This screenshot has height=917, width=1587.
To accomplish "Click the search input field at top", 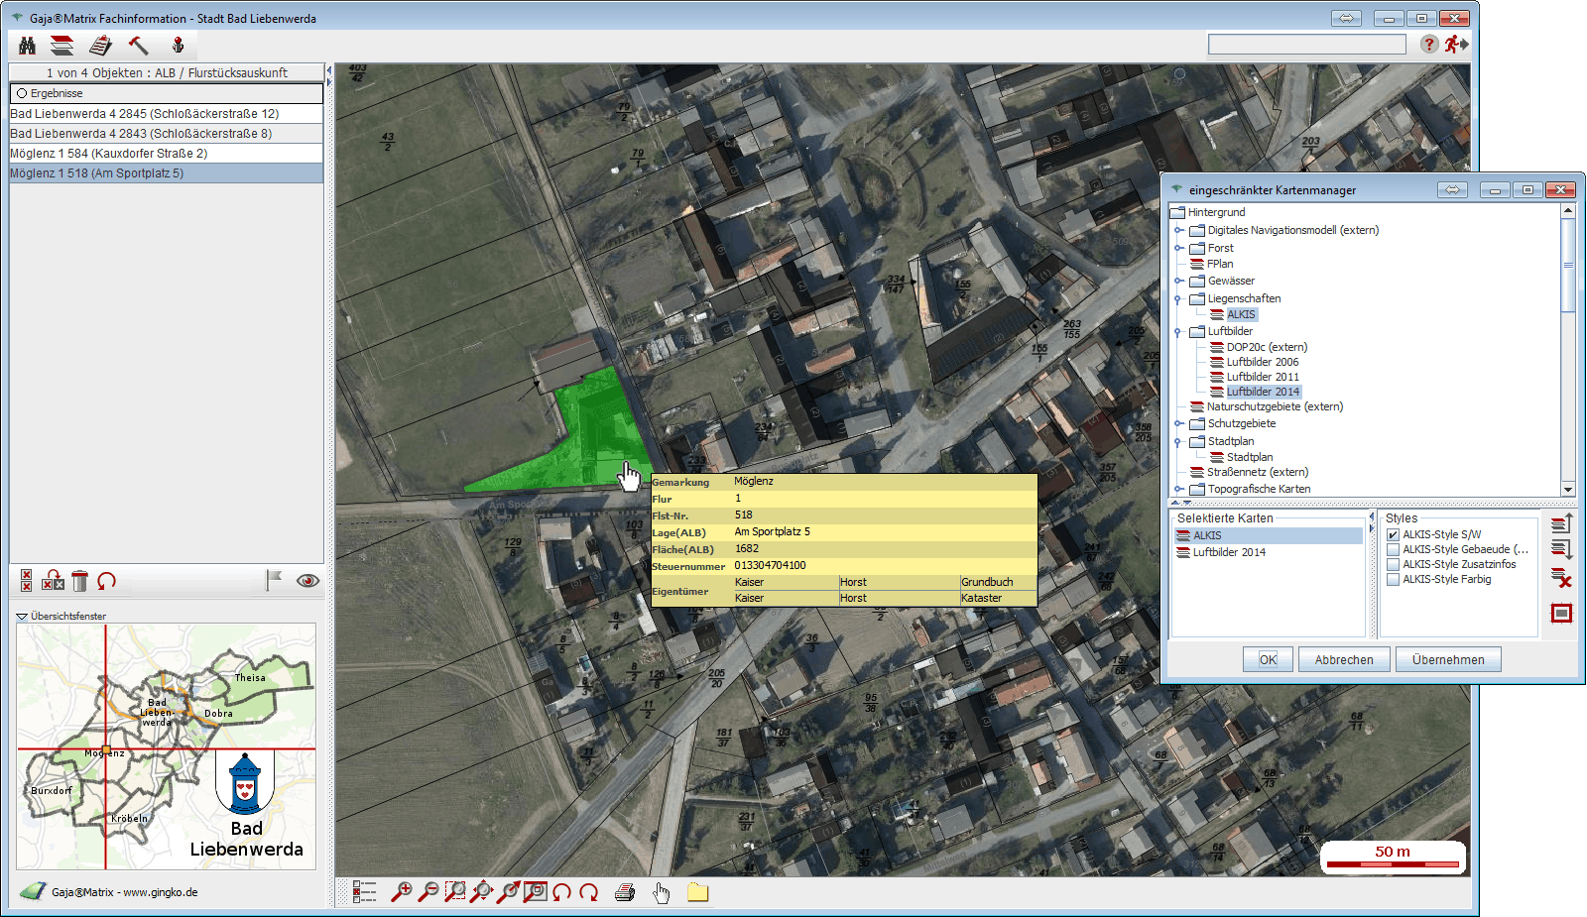I will pos(1306,45).
